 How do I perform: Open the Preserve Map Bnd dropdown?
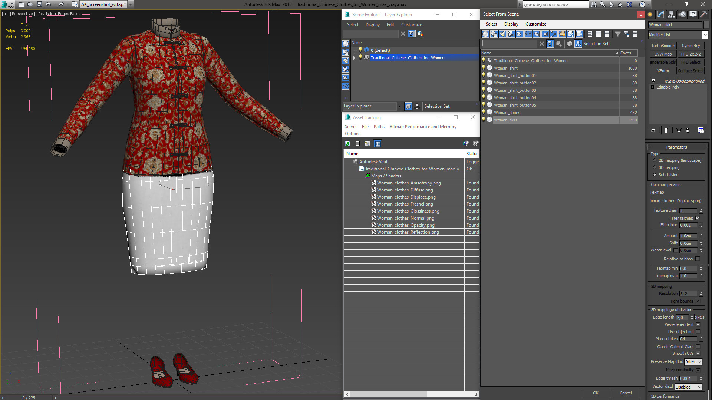pos(693,362)
